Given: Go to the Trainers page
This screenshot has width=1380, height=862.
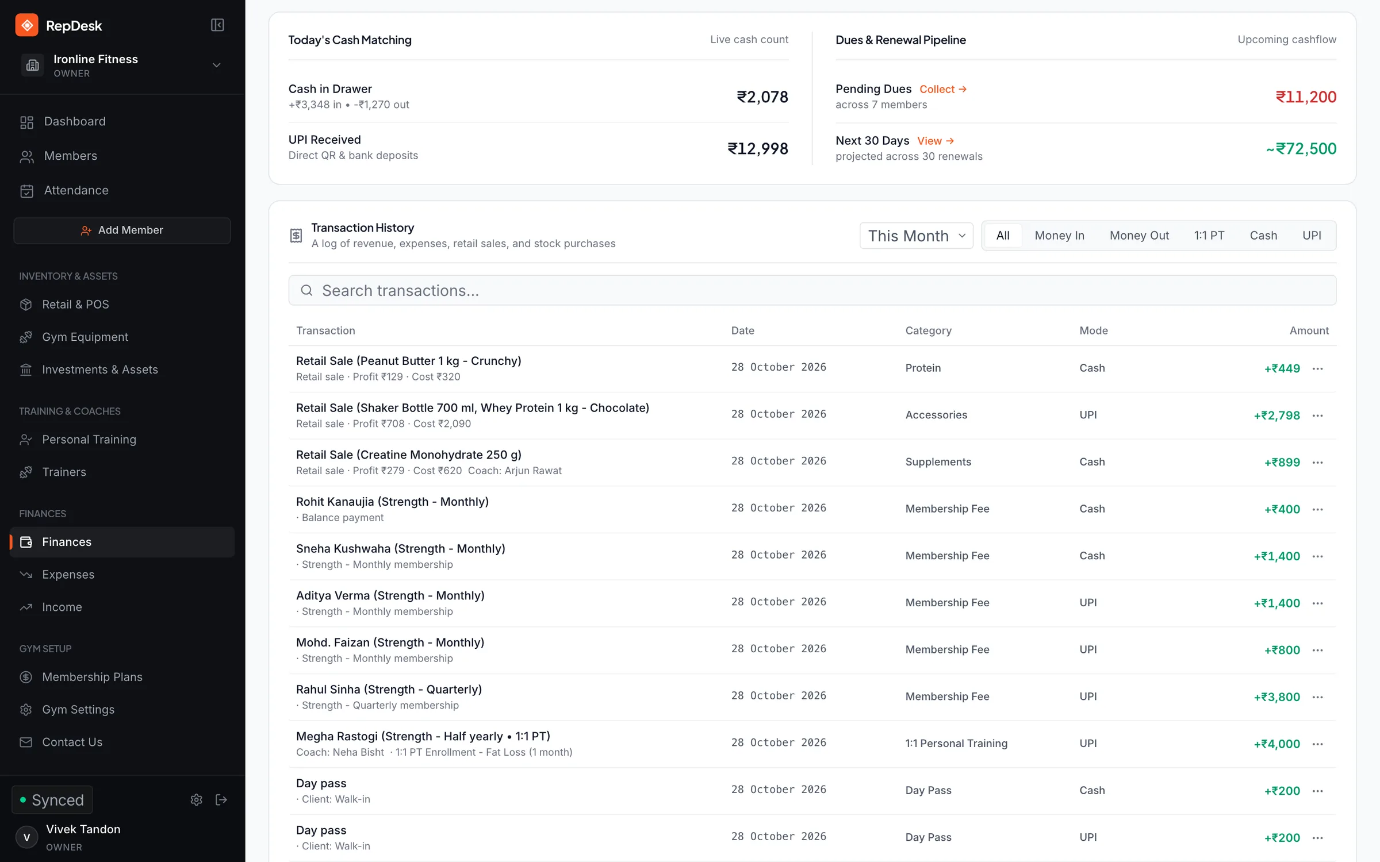Looking at the screenshot, I should tap(122, 472).
